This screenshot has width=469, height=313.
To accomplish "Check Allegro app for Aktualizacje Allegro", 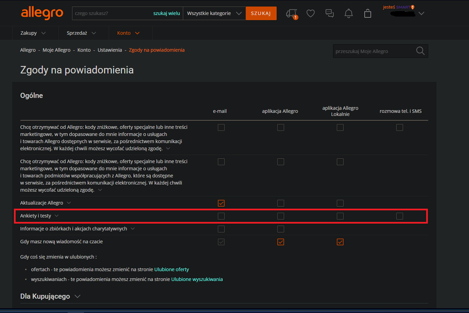I will [x=281, y=203].
